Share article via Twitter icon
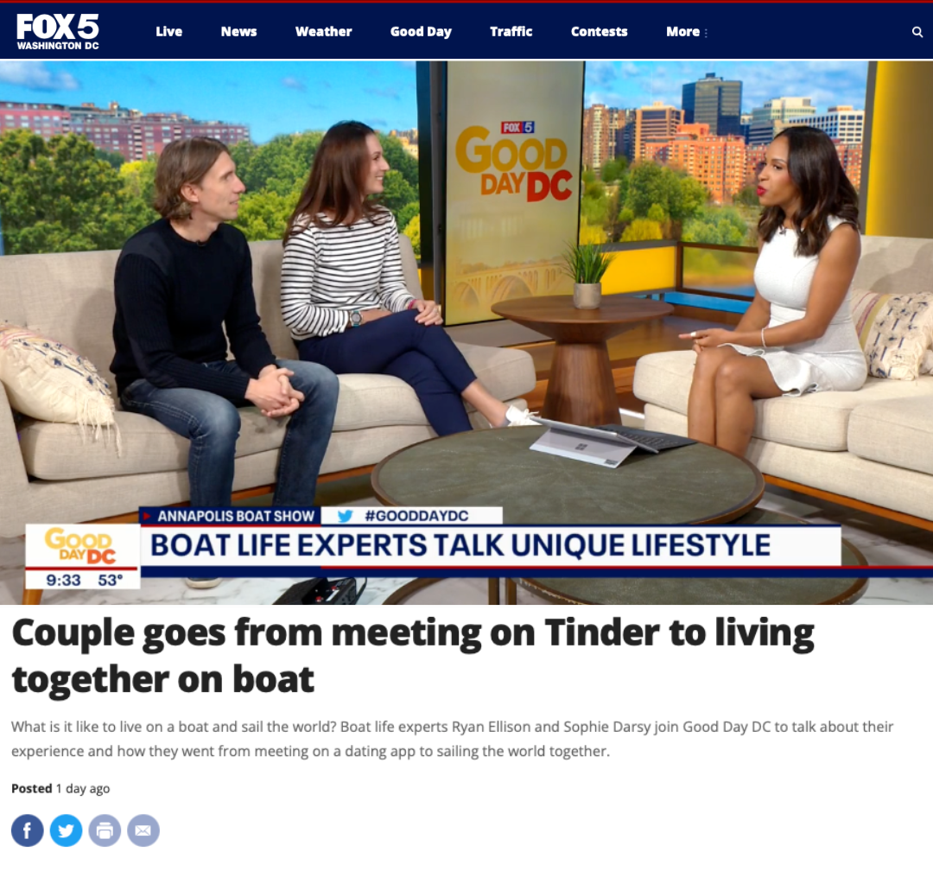 pyautogui.click(x=66, y=830)
